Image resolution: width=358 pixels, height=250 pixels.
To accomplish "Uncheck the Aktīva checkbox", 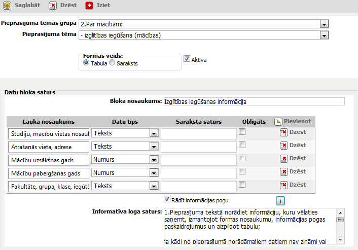I will [187, 59].
